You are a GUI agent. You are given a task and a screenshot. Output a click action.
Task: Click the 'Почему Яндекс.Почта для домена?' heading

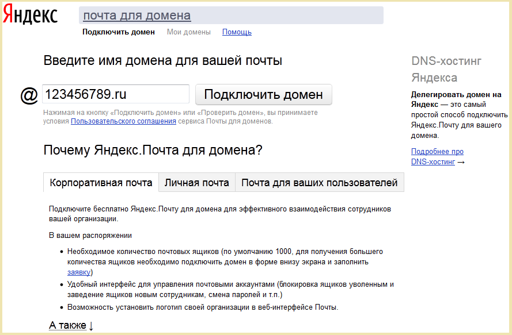coord(153,150)
